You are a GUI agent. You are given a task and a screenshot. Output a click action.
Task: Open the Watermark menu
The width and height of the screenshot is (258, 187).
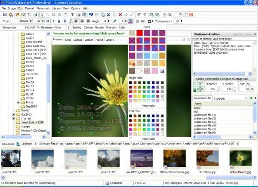pyautogui.click(x=43, y=9)
